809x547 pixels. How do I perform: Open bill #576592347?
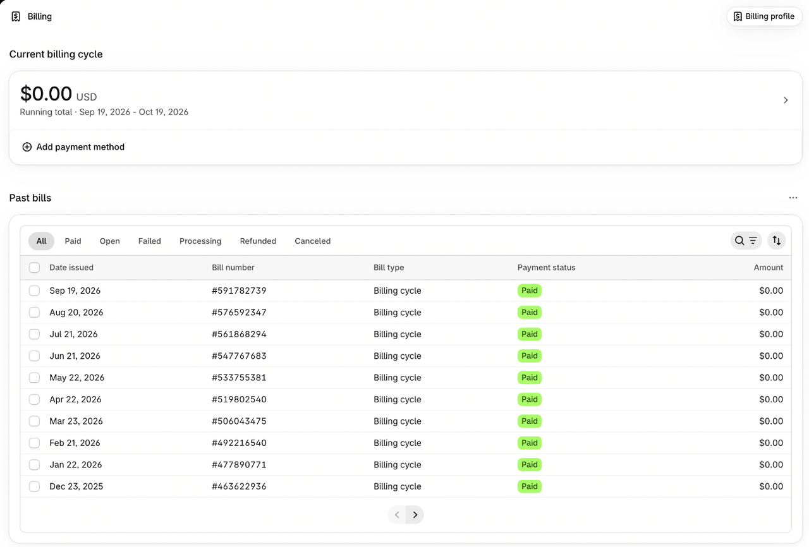239,313
